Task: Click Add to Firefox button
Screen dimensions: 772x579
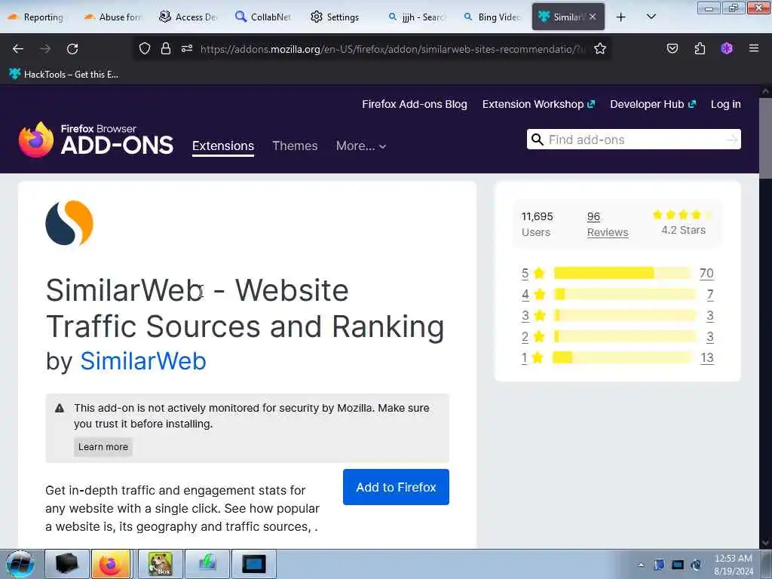Action: [x=396, y=487]
